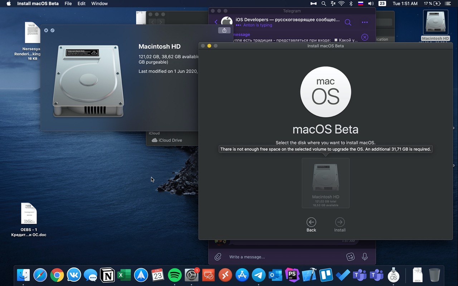Open the sticker emoji picker in Telegram
Image resolution: width=458 pixels, height=286 pixels.
tap(350, 257)
